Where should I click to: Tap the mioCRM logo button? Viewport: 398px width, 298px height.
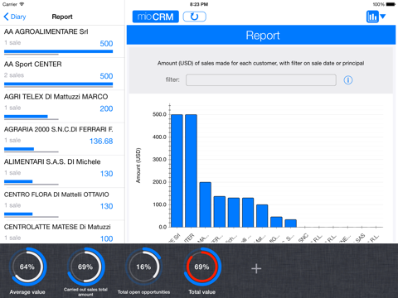point(156,17)
